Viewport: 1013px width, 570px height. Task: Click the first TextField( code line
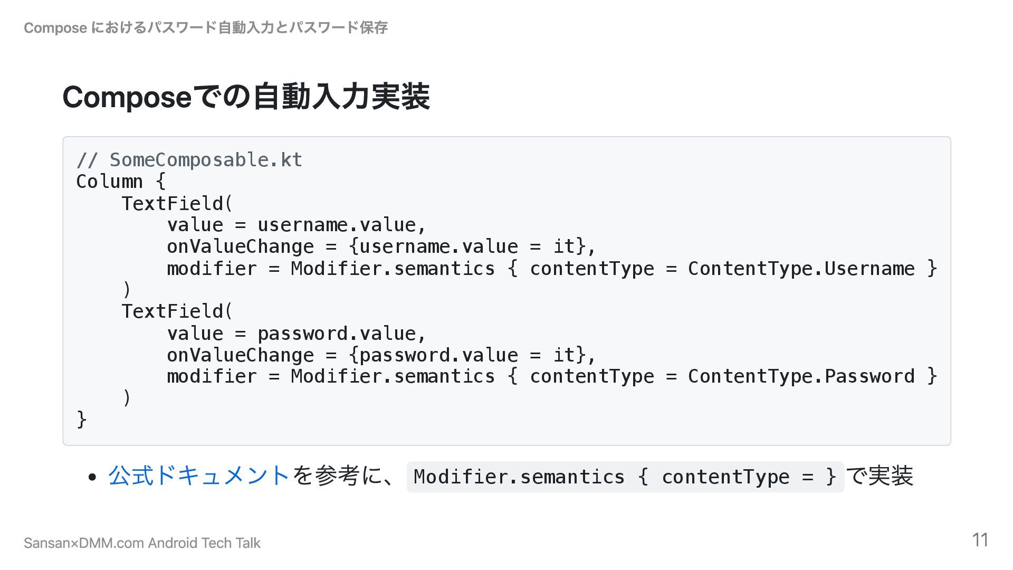[177, 204]
